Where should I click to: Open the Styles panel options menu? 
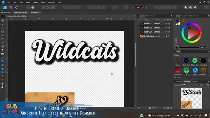pos(208,51)
